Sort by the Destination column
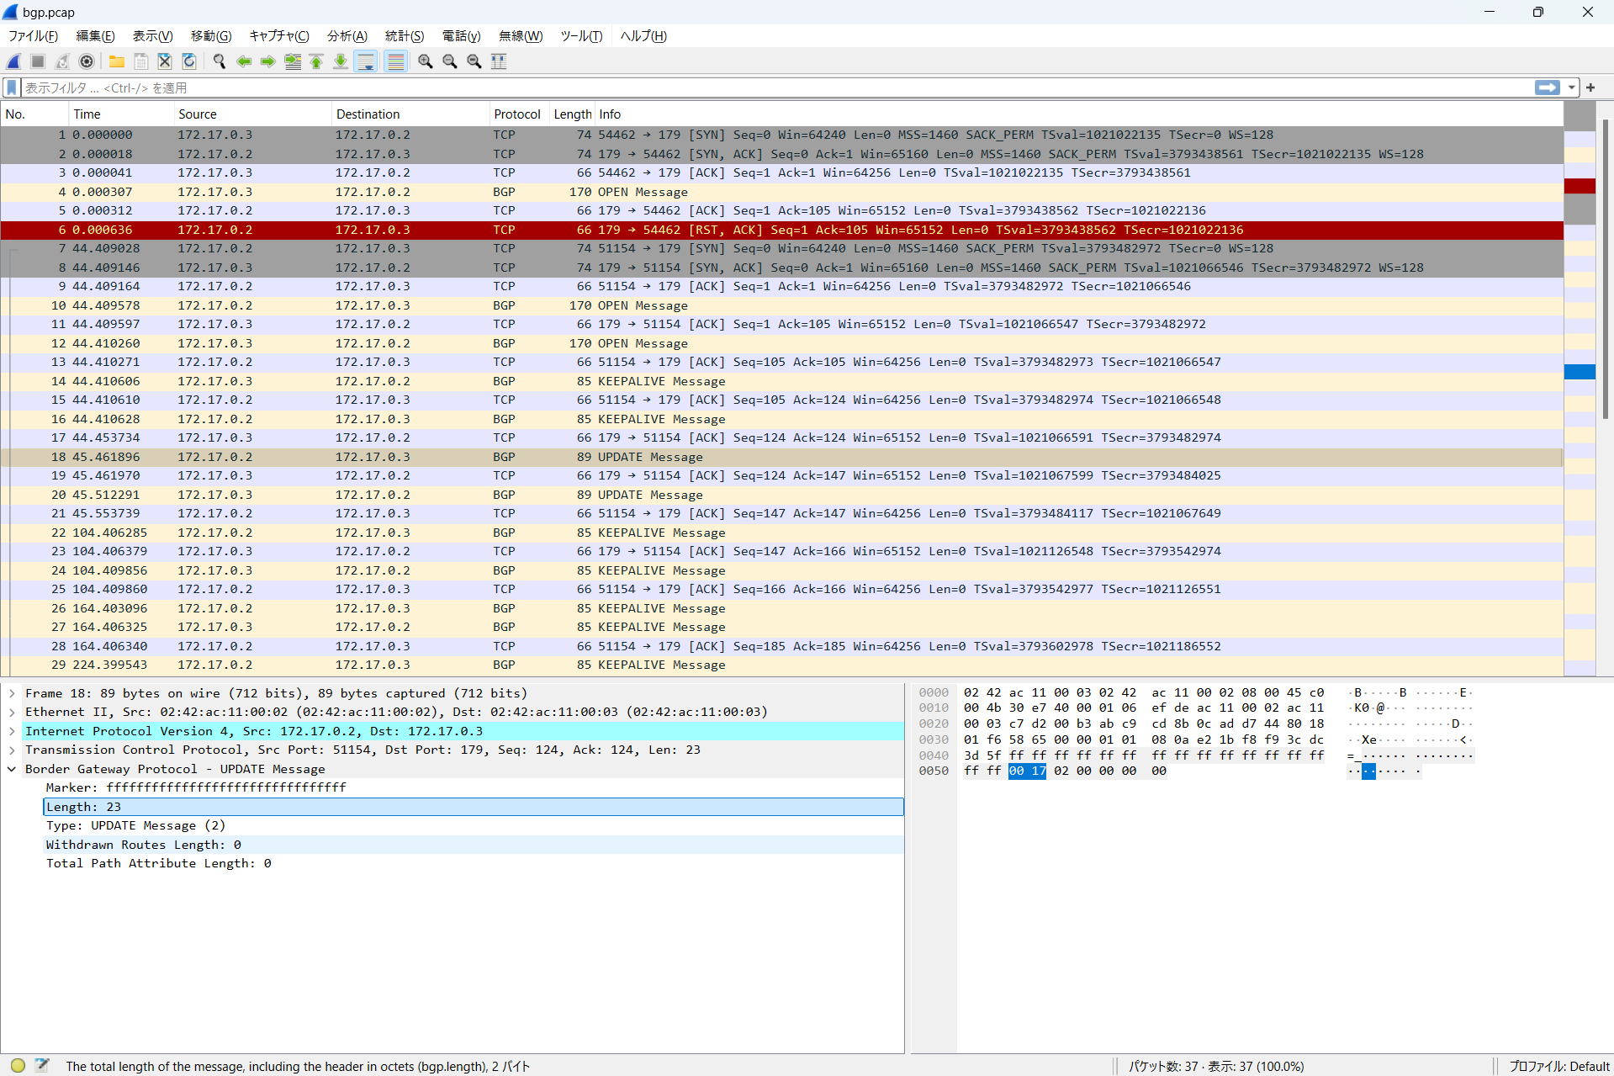Screen dimensions: 1614x1076 click(410, 114)
